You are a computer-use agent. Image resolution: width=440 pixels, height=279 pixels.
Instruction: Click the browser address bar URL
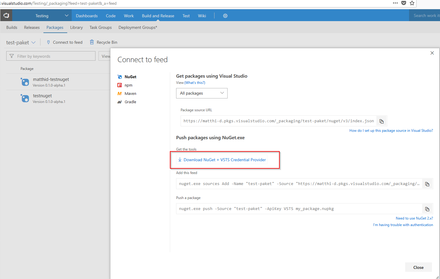coord(58,3)
